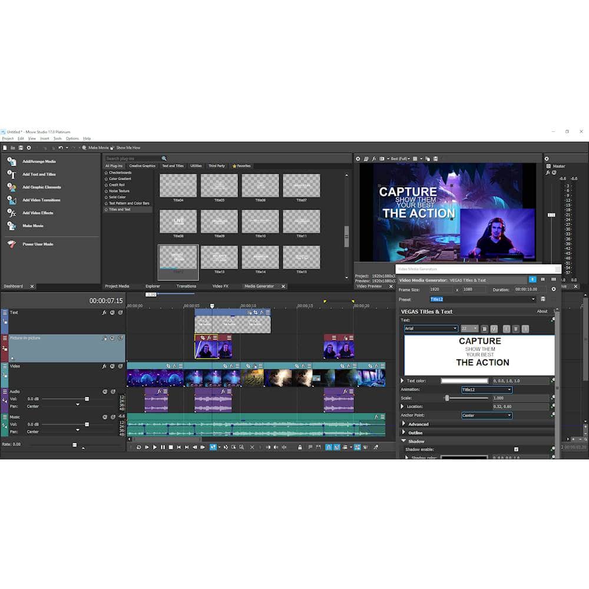
Task: Click the Bold button in the text editor
Action: pos(485,329)
